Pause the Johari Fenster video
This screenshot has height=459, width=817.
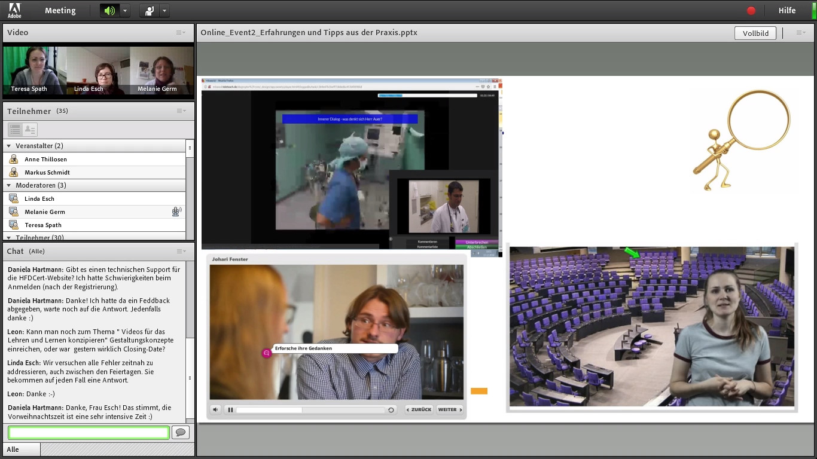point(230,410)
